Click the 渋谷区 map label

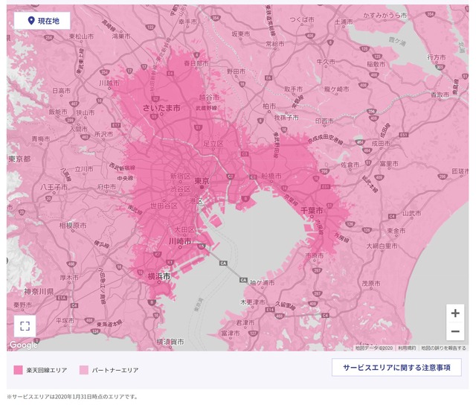point(180,189)
